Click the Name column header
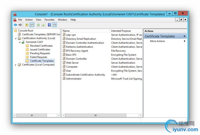The width and height of the screenshot is (200, 135). tap(85, 31)
